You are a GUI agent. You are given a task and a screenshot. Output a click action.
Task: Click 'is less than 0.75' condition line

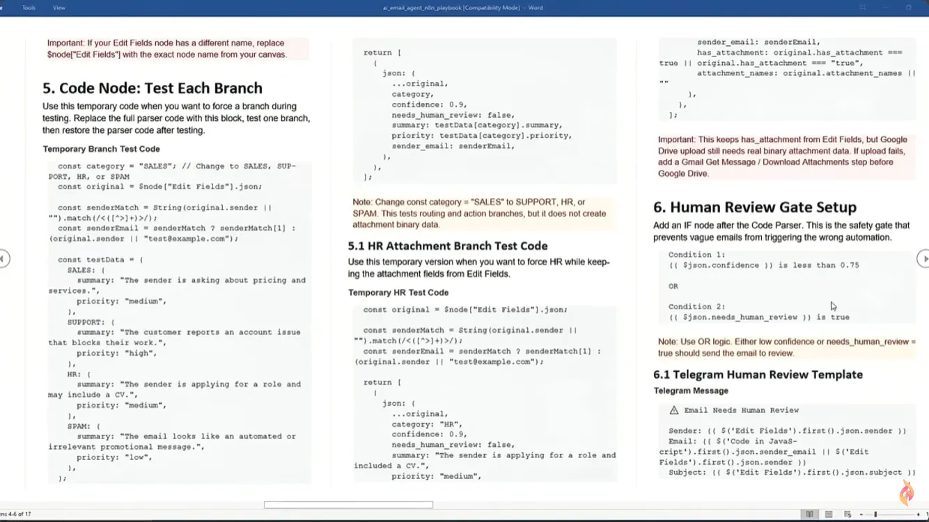(x=764, y=265)
